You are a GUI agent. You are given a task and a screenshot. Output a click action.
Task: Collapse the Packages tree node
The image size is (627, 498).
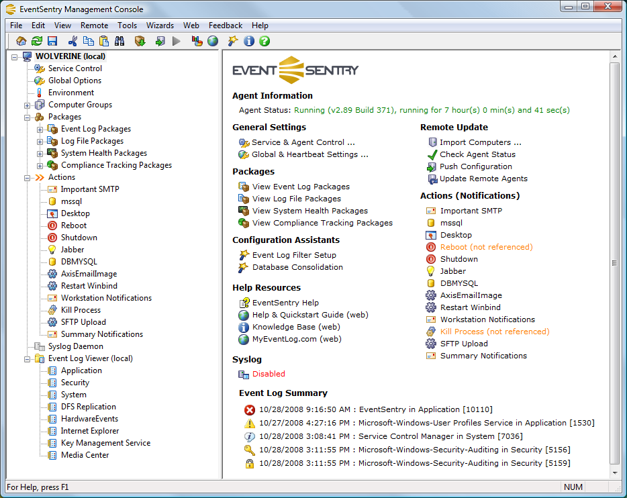click(28, 117)
